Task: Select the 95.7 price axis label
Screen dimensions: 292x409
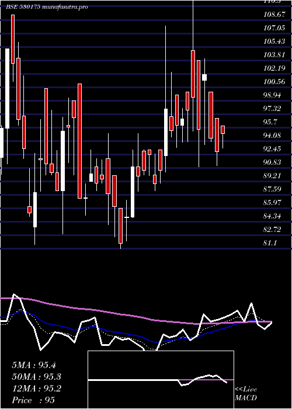Action: 270,122
